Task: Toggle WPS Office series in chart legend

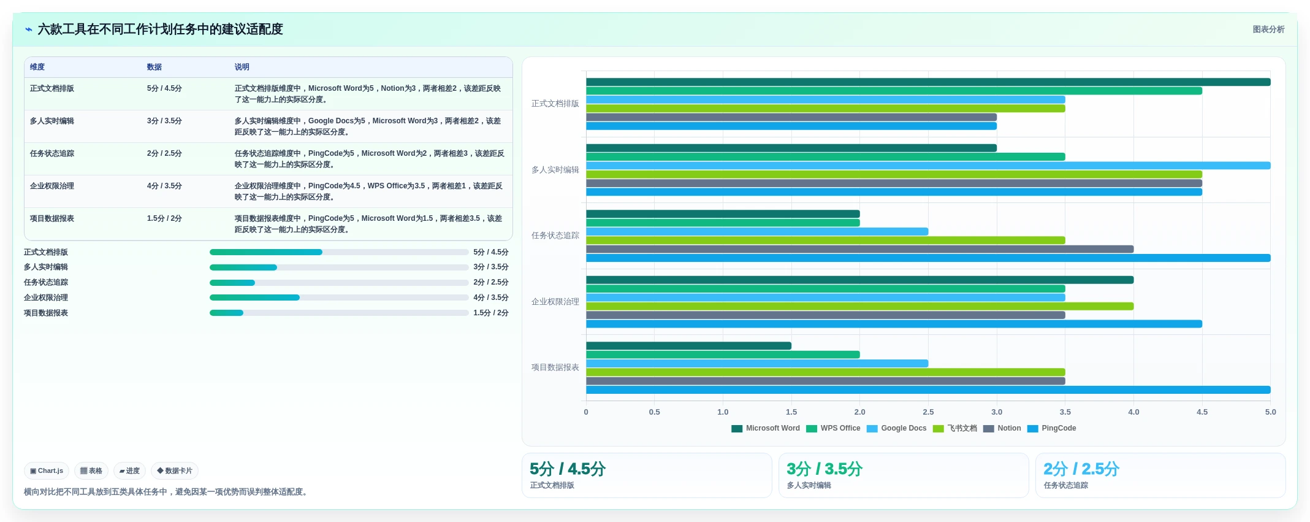Action: (833, 428)
